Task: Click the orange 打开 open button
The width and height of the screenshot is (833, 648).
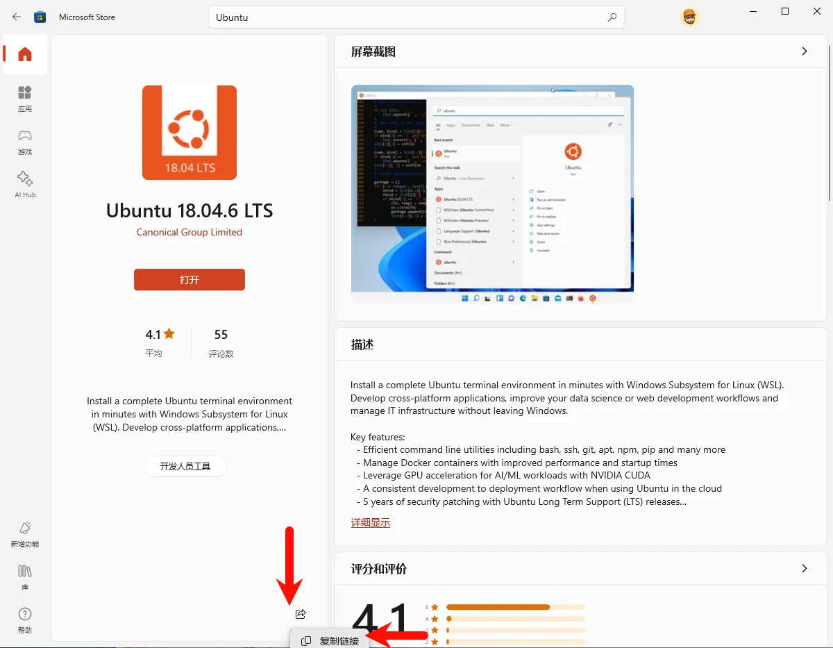Action: (x=190, y=279)
